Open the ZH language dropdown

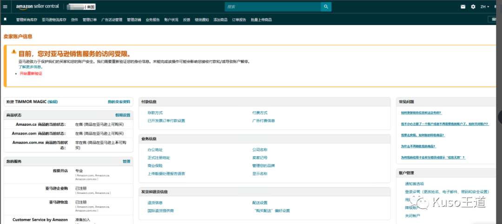point(485,6)
